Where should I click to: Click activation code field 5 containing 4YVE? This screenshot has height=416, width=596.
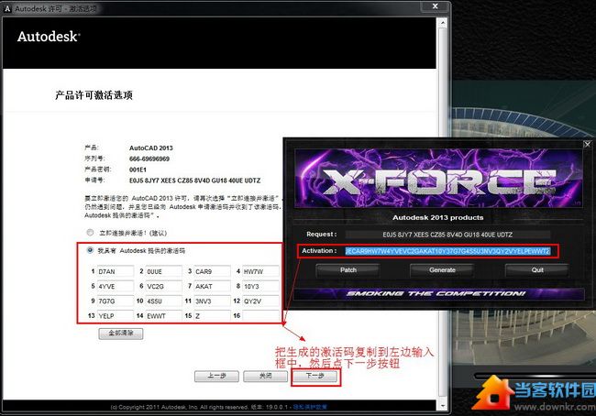(116, 286)
